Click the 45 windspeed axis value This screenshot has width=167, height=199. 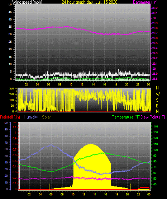[10, 12]
